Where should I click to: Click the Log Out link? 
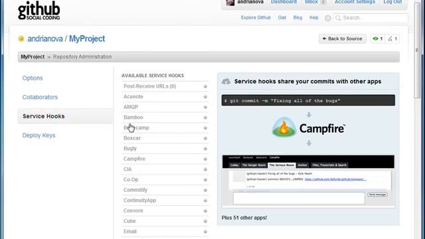pos(392,2)
